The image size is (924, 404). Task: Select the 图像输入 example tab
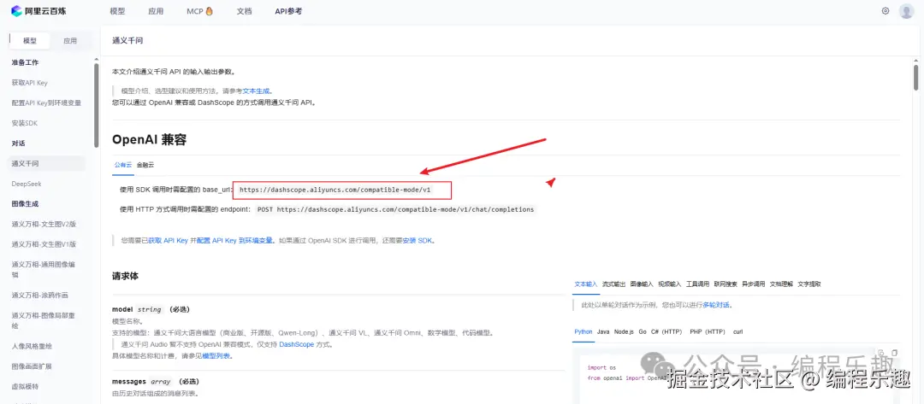coord(642,284)
